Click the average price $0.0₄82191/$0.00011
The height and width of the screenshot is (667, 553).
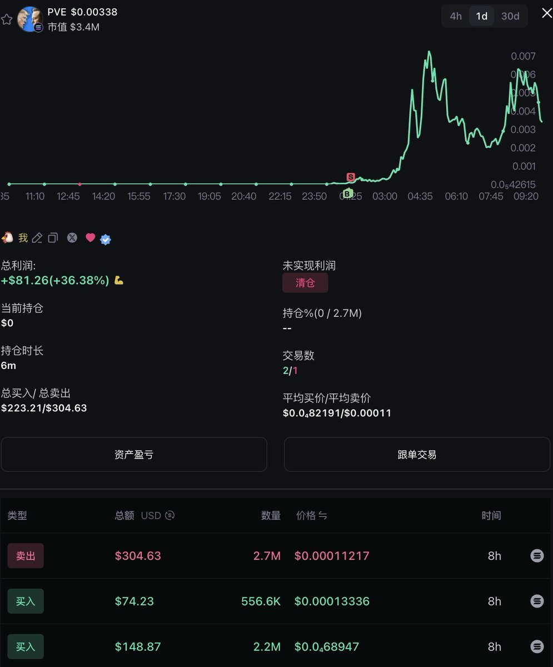tap(337, 413)
